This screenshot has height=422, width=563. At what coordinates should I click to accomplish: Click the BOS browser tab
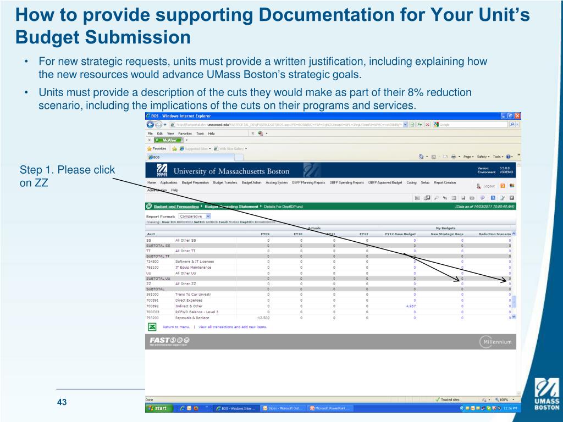[190, 157]
